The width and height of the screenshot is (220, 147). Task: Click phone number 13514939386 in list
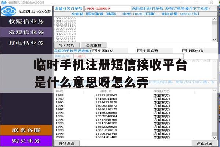coord(65,18)
